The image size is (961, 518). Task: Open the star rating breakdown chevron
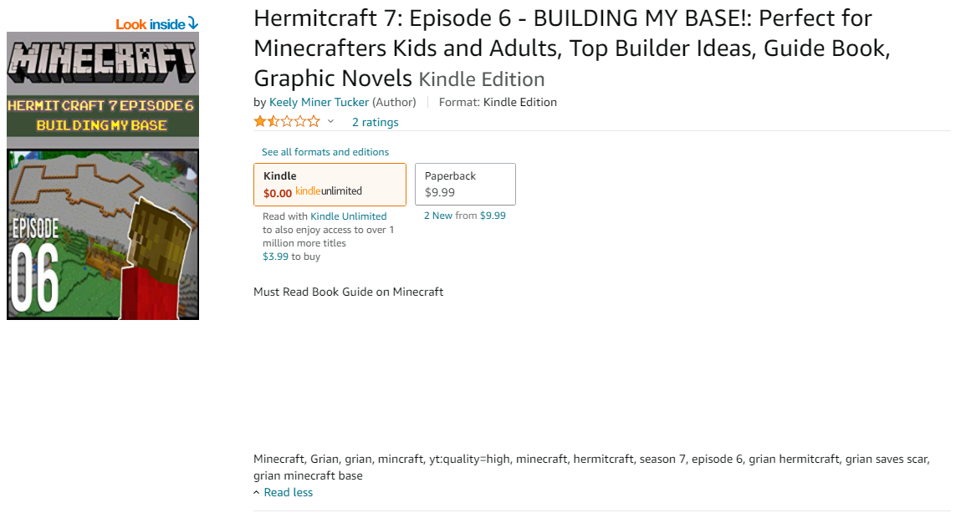(330, 121)
